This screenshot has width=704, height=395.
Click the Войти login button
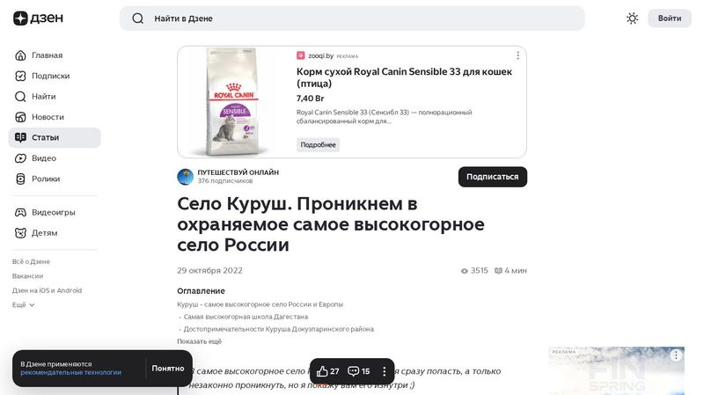tap(670, 18)
